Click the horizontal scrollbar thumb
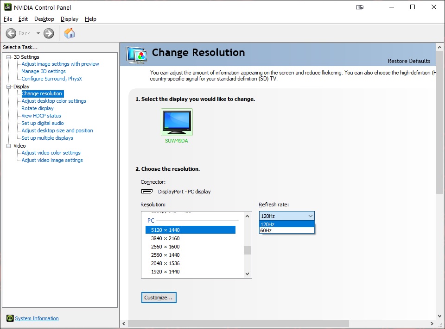Screen dimensions: 445x329 (238, 323)
